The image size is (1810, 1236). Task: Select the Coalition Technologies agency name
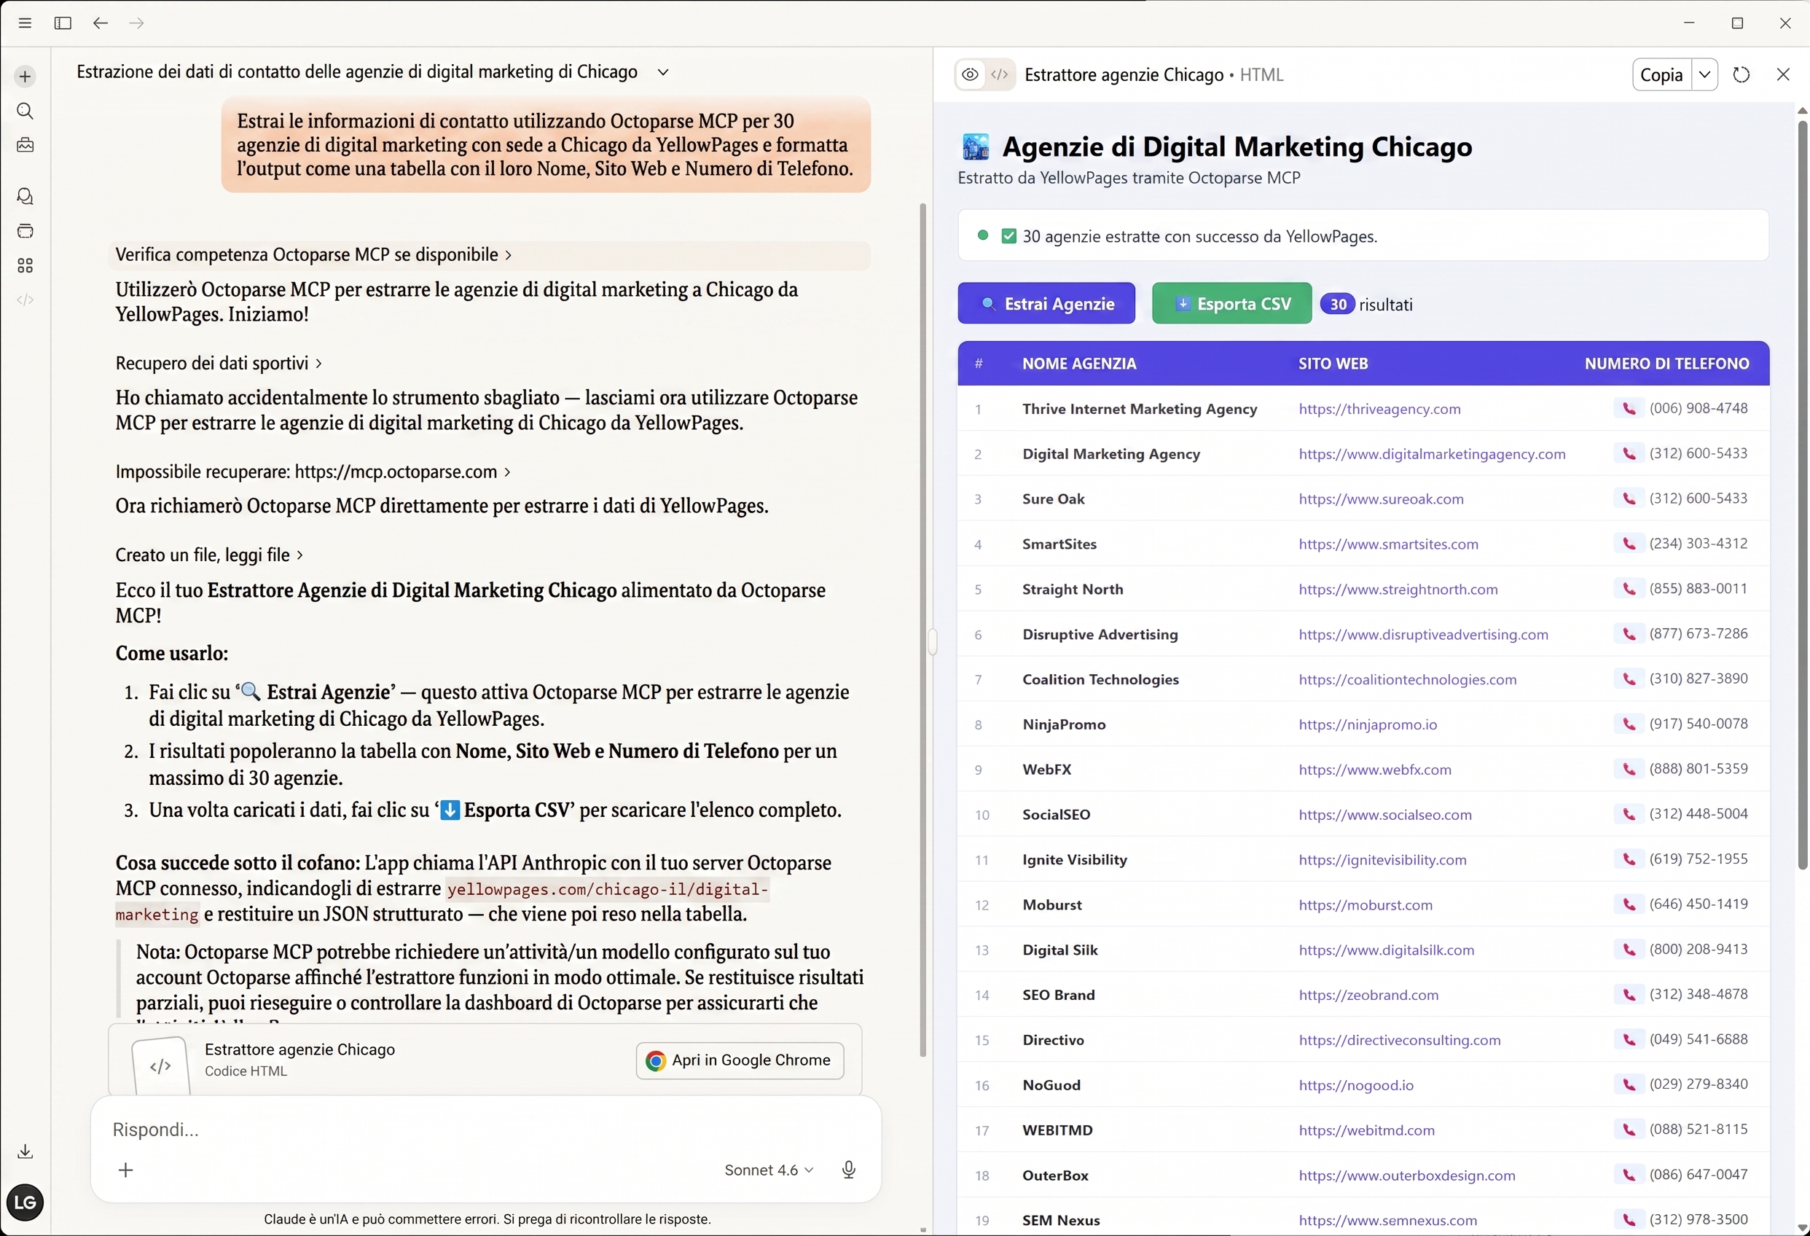coord(1100,679)
